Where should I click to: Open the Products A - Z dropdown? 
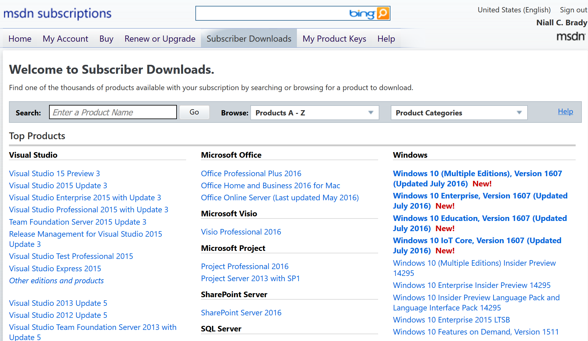point(315,113)
